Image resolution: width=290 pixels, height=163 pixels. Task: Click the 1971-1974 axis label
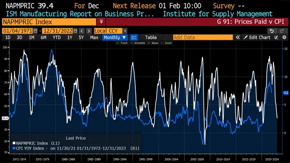tap(19, 159)
